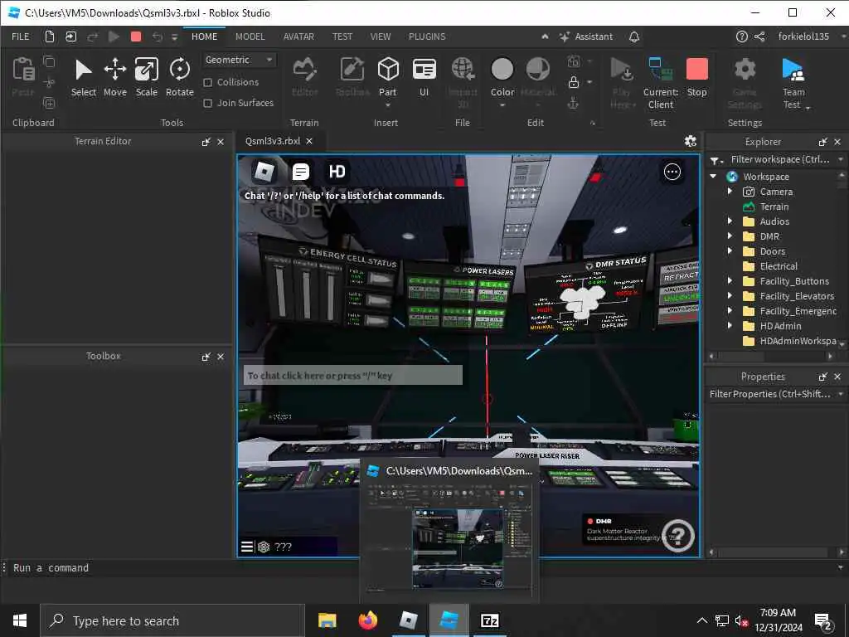Switch to the AVATAR tab
849x637 pixels.
click(x=298, y=36)
